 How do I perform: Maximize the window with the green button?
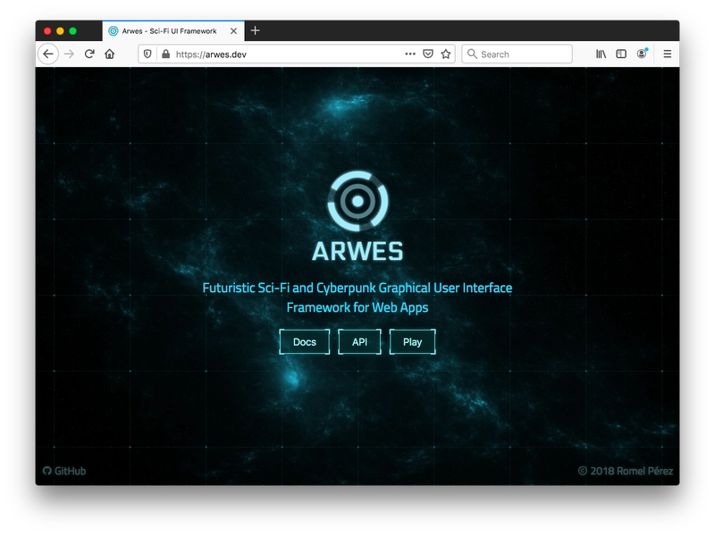73,31
